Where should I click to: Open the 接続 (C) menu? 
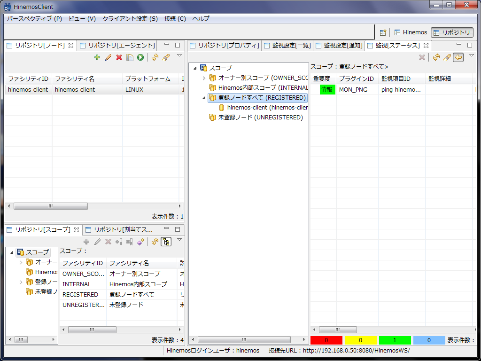(175, 19)
